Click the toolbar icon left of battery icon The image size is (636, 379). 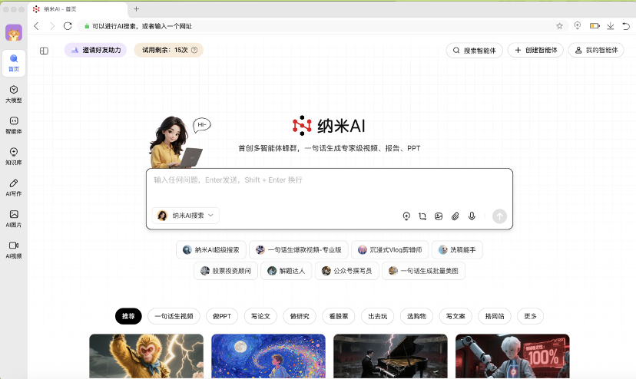click(578, 25)
